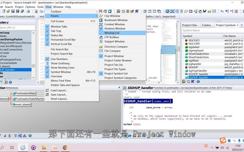Click the red X toolbar icon

point(236,11)
